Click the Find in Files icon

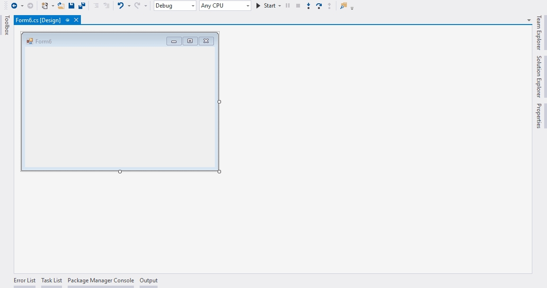pos(344,6)
